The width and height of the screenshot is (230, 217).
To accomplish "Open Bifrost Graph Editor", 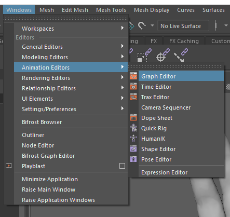I will [71, 156].
